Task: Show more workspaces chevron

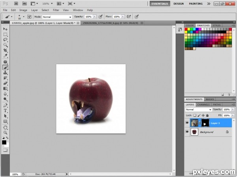Action: point(209,4)
